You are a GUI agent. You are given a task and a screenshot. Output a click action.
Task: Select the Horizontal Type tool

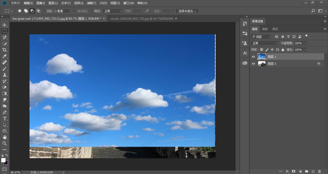(x=4, y=118)
